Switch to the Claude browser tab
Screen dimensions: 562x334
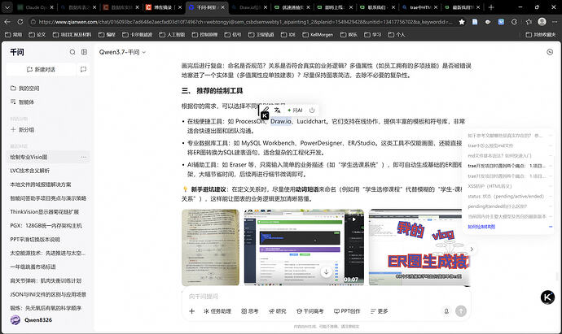point(35,7)
